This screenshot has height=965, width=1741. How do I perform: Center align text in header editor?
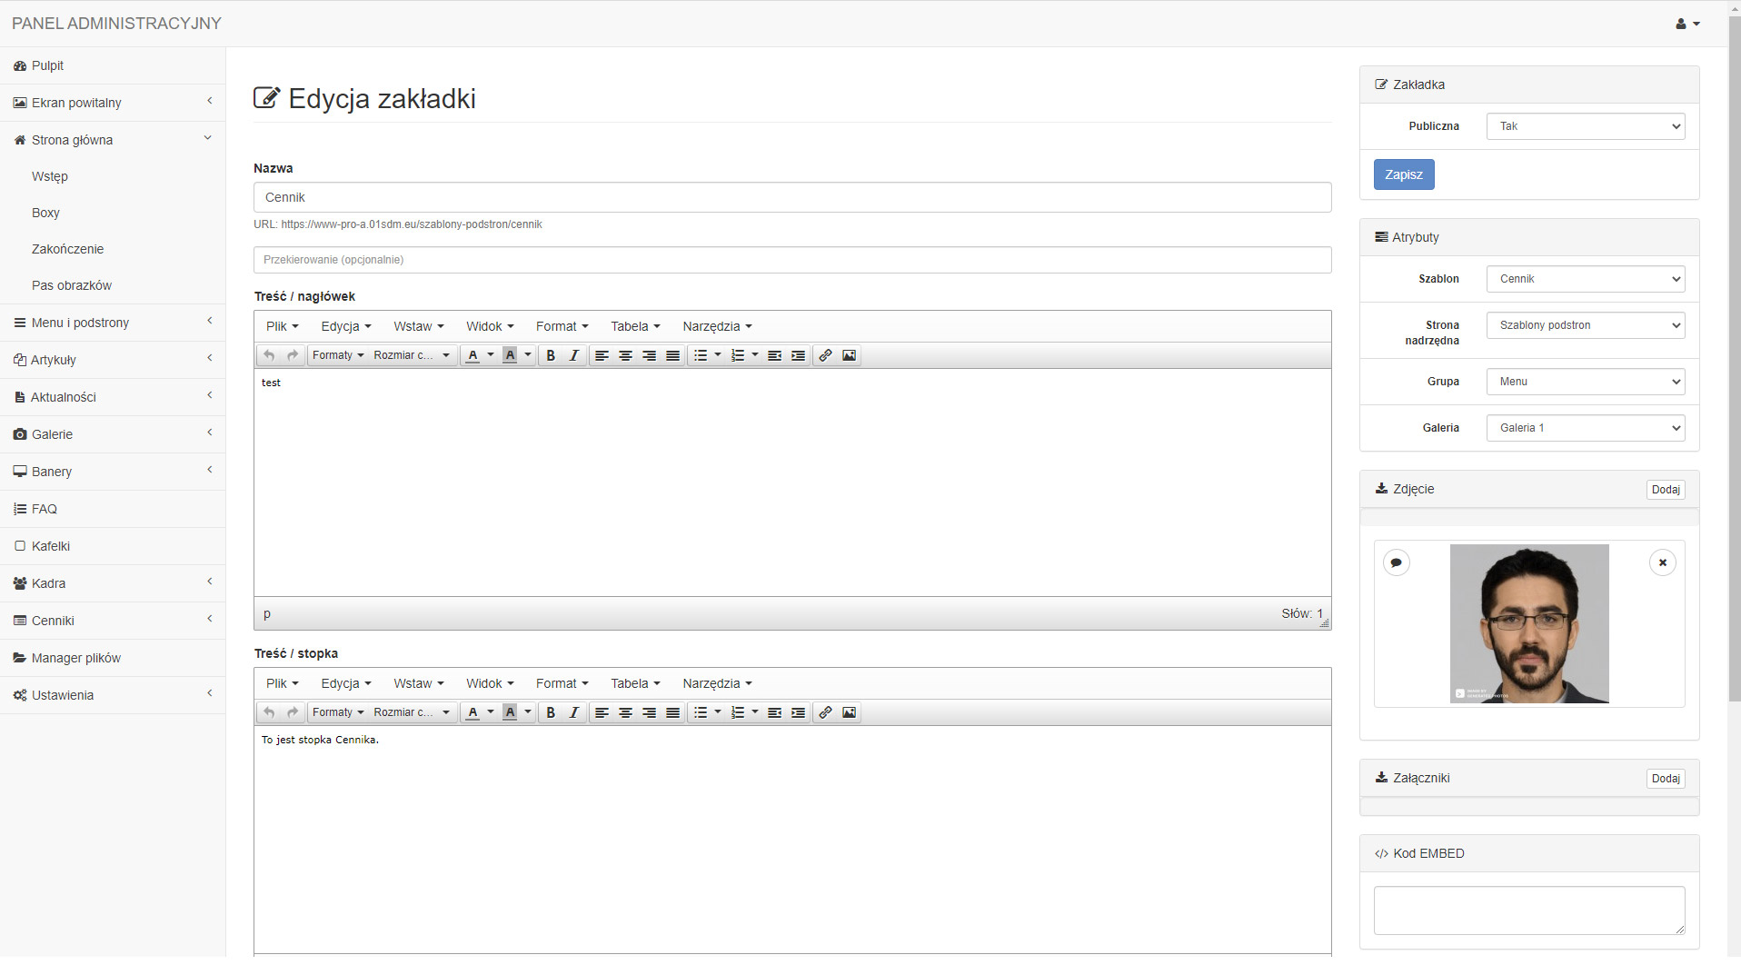click(x=625, y=355)
